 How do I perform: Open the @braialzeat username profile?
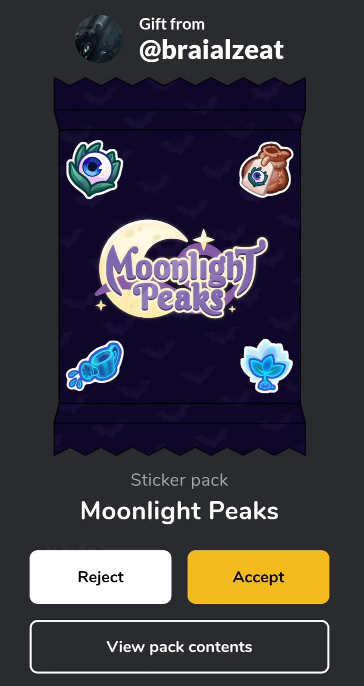(211, 50)
